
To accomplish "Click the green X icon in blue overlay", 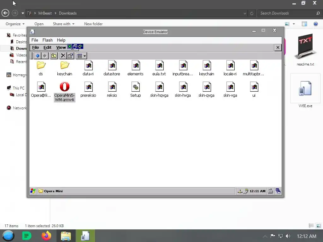I will 70,47.
